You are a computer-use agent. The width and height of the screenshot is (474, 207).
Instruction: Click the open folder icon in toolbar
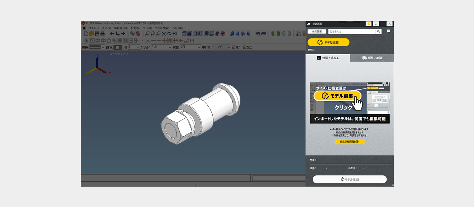click(91, 34)
